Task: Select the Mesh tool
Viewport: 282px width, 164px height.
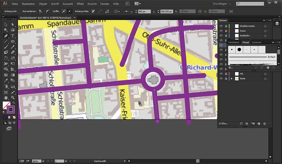Action: coord(6,75)
